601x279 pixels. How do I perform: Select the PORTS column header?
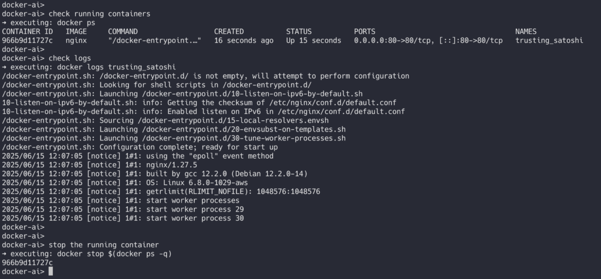[x=364, y=32]
